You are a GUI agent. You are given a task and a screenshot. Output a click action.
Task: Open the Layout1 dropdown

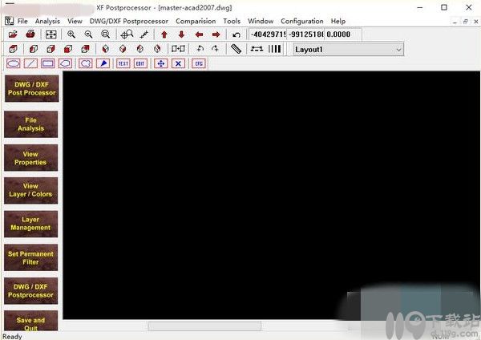pyautogui.click(x=348, y=50)
